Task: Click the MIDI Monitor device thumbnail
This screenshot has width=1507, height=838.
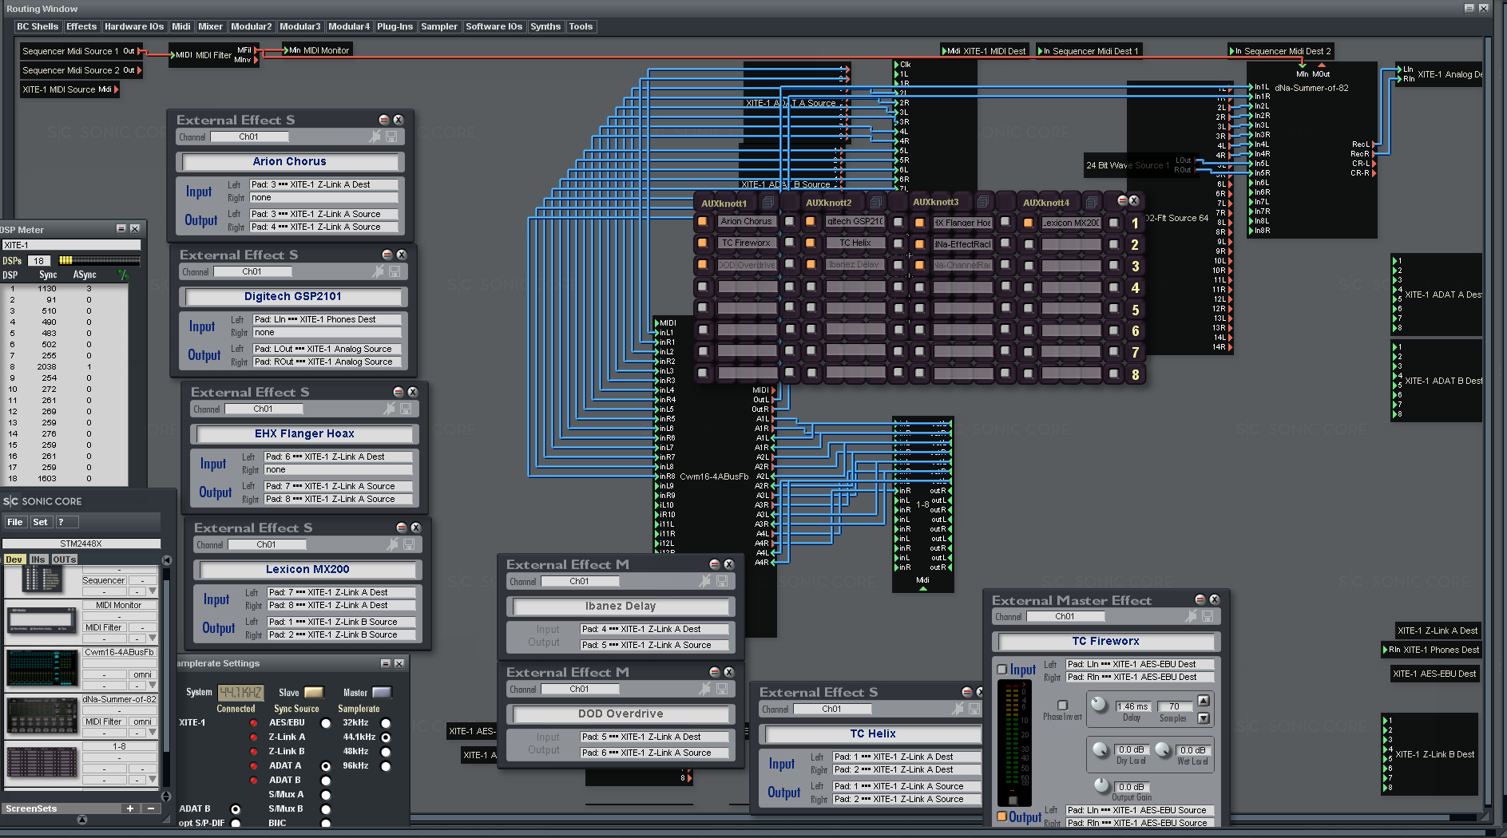Action: click(x=42, y=619)
